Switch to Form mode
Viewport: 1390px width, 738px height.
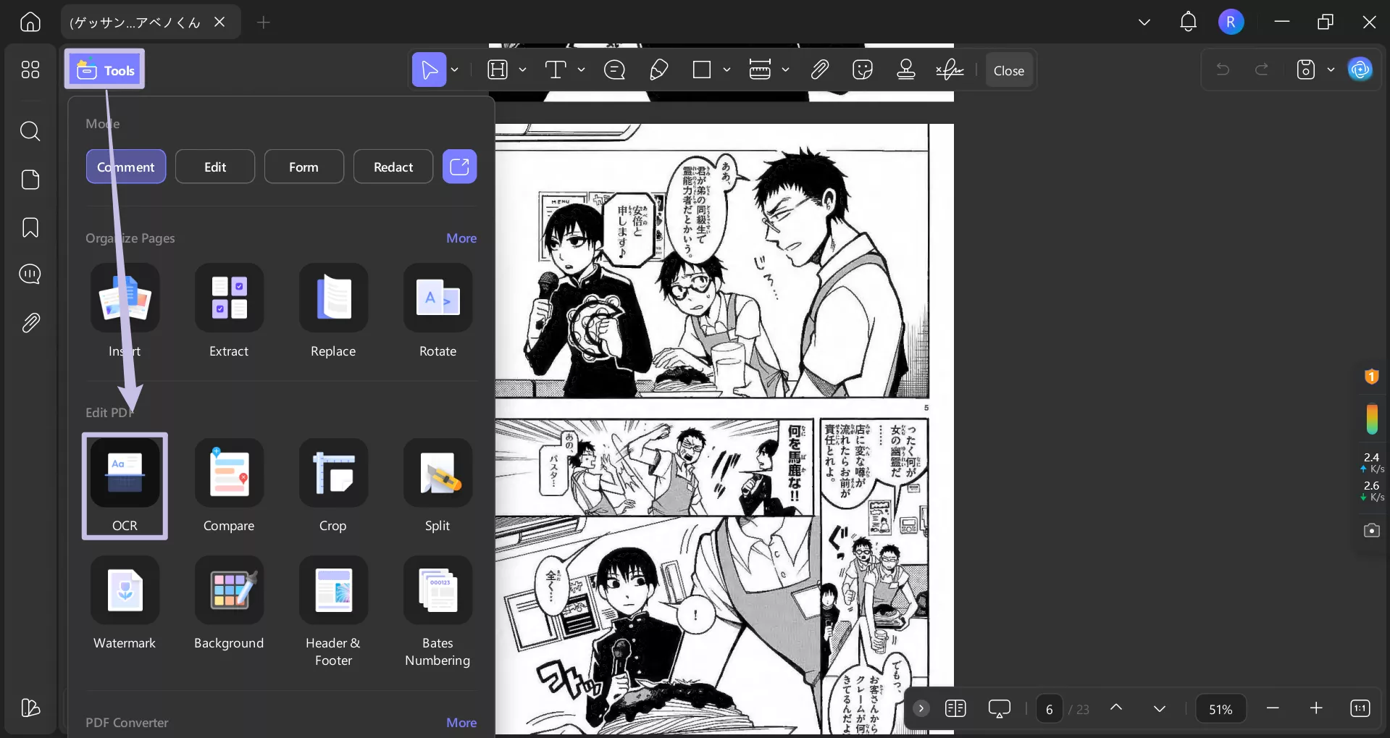(x=303, y=167)
